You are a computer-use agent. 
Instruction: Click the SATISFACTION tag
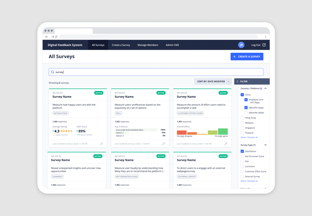click(x=60, y=113)
